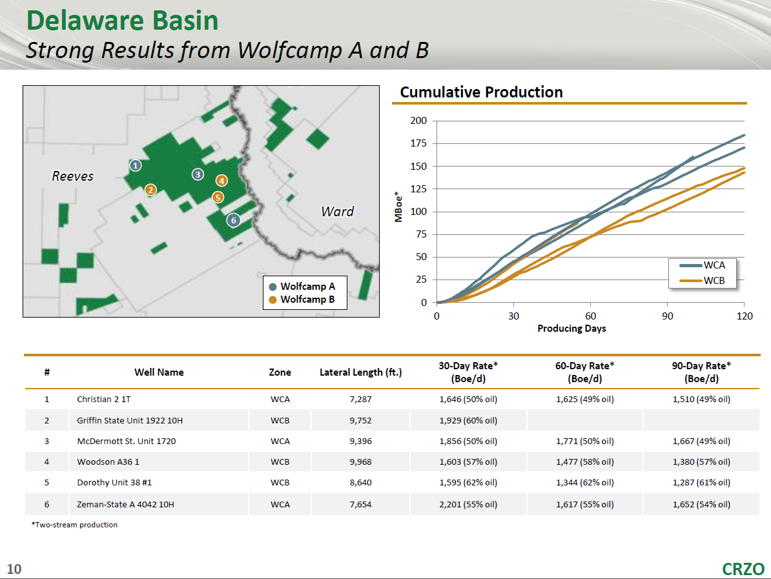Click the WCB line swatch in chart legend
This screenshot has height=579, width=771.
pos(690,281)
